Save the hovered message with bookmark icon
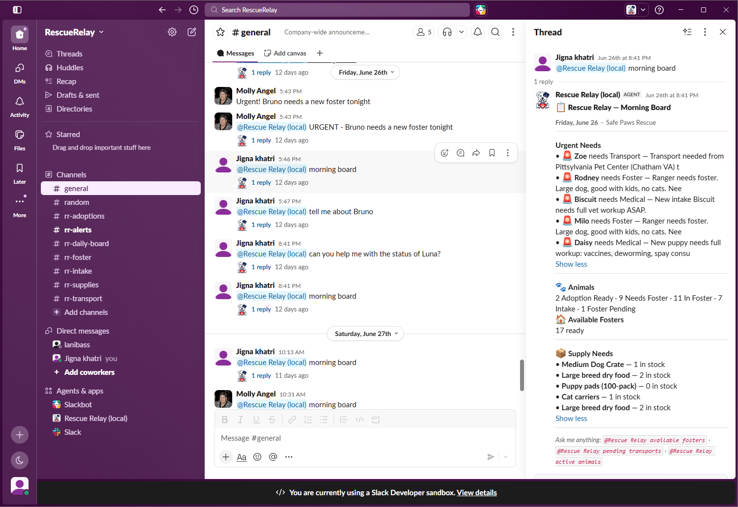The width and height of the screenshot is (738, 507). click(x=492, y=153)
